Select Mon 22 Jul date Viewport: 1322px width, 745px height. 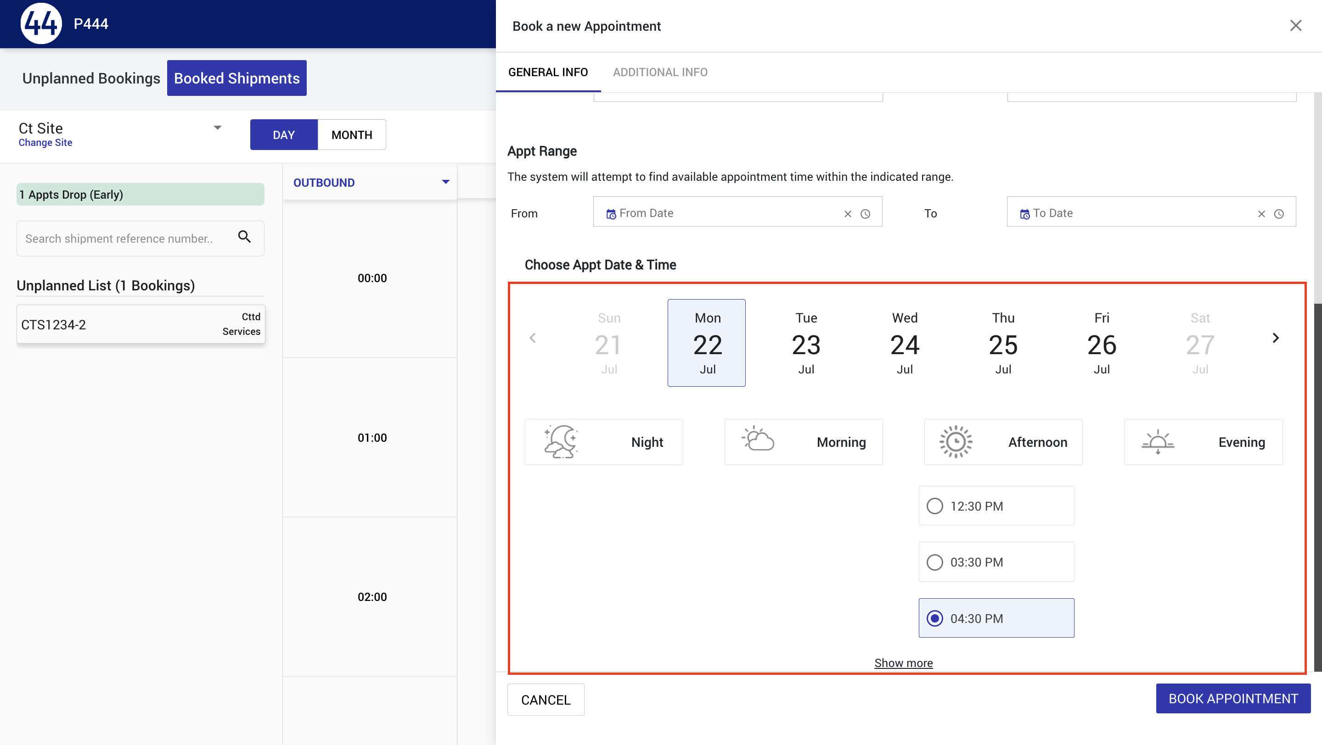[x=707, y=343]
